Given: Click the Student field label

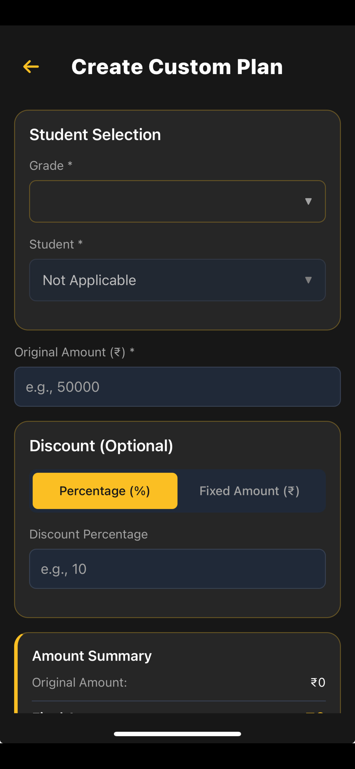Looking at the screenshot, I should click(56, 244).
